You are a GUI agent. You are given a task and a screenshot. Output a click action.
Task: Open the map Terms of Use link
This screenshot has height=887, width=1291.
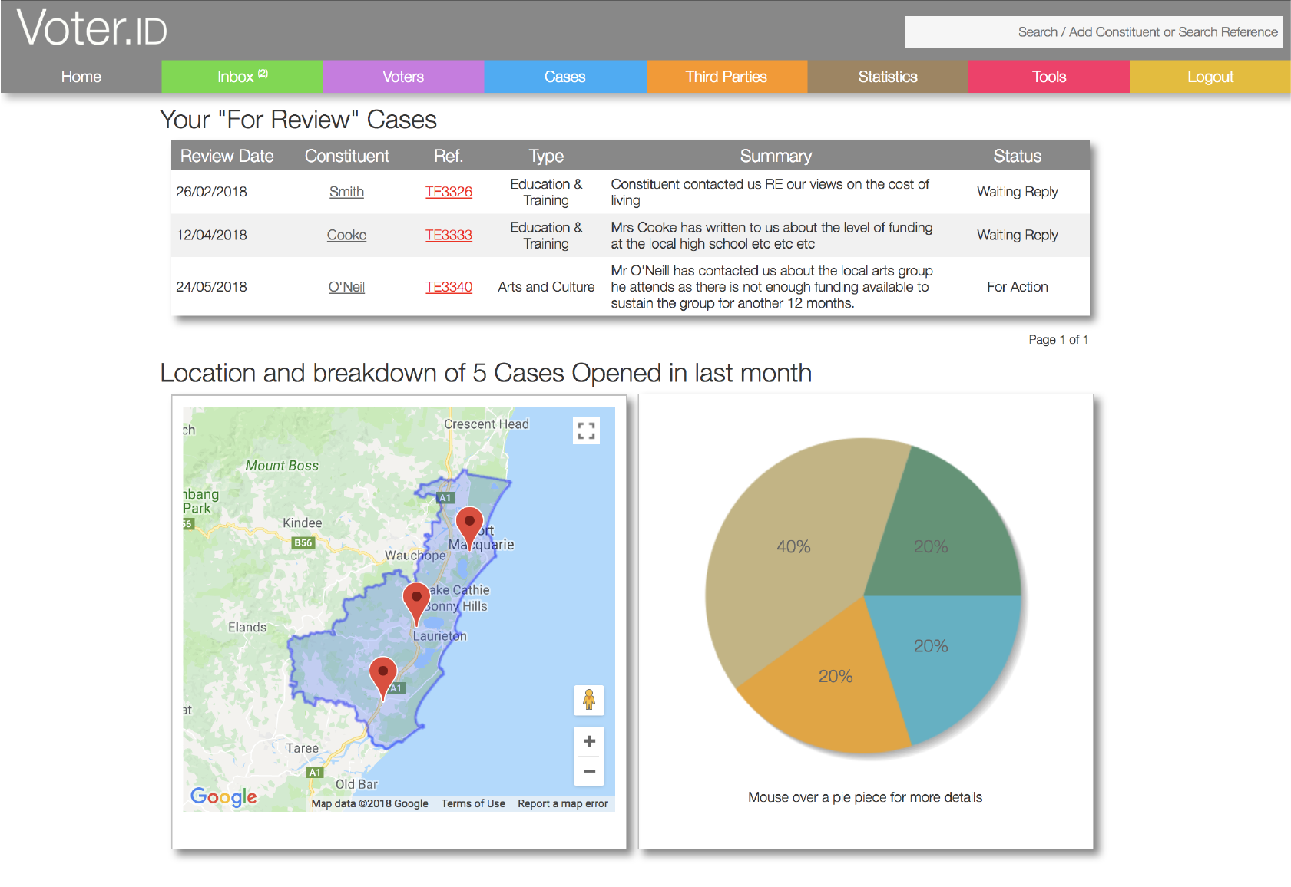[x=473, y=803]
